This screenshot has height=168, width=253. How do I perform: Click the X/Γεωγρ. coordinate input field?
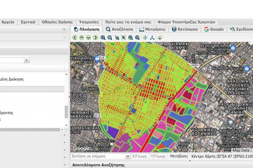(140, 157)
